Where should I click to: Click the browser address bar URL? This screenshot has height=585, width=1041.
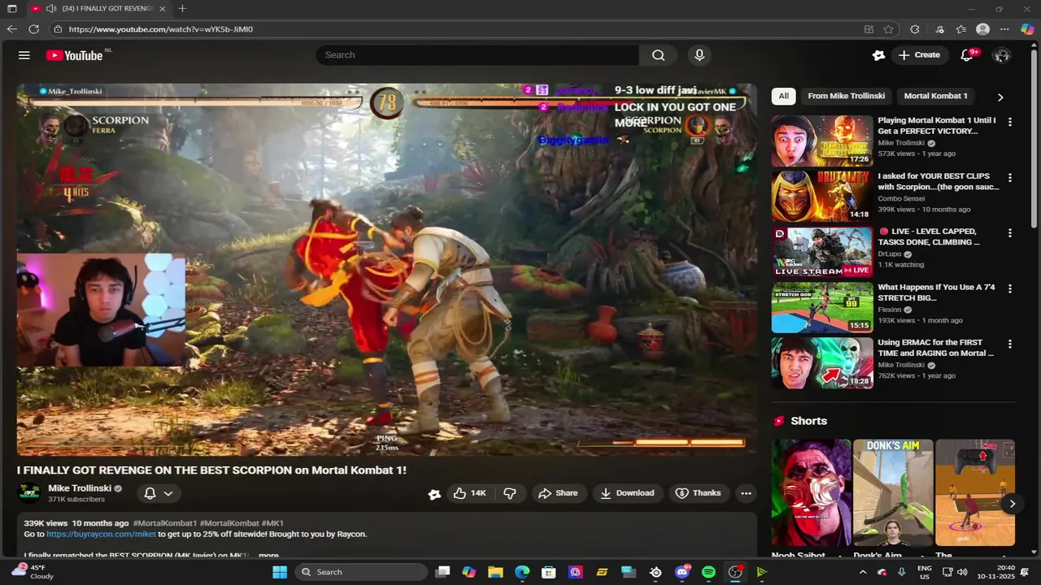(160, 29)
